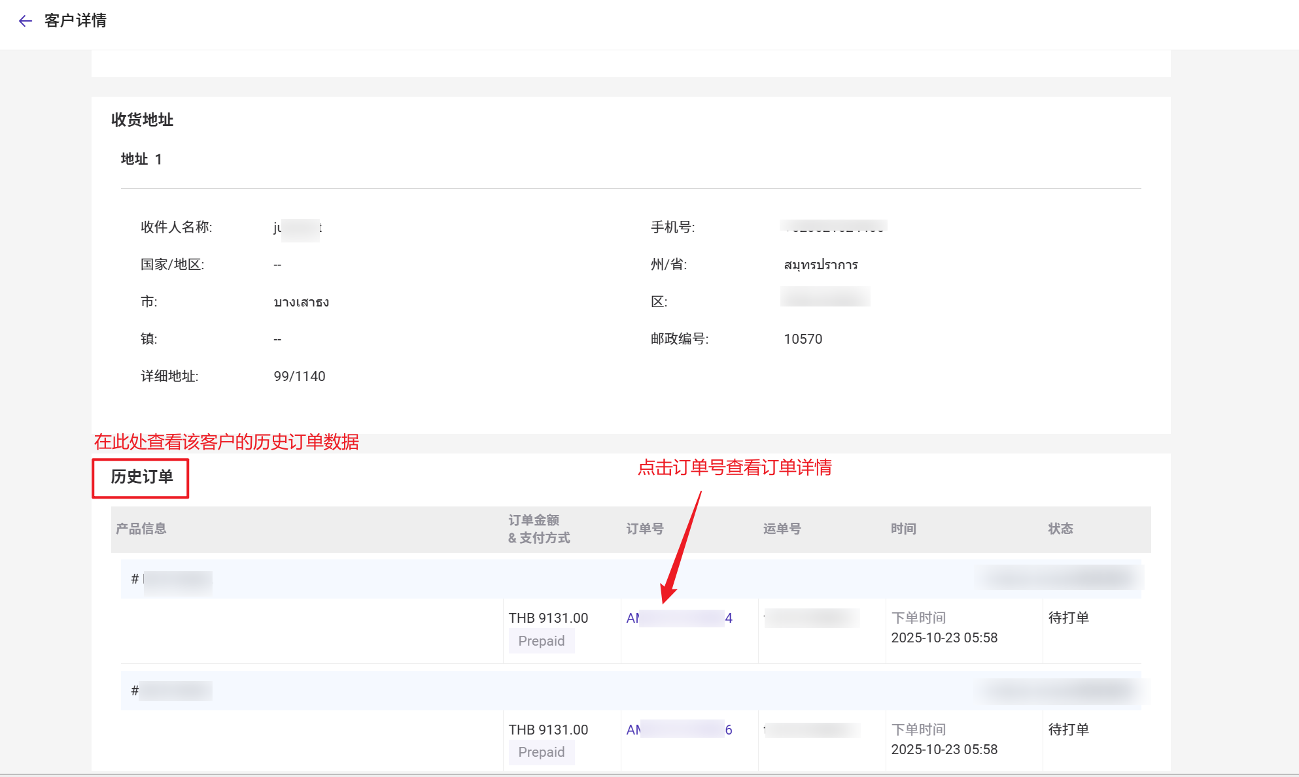Click first order's THB 9131.00 amount
Viewport: 1299px width, 777px height.
(548, 618)
